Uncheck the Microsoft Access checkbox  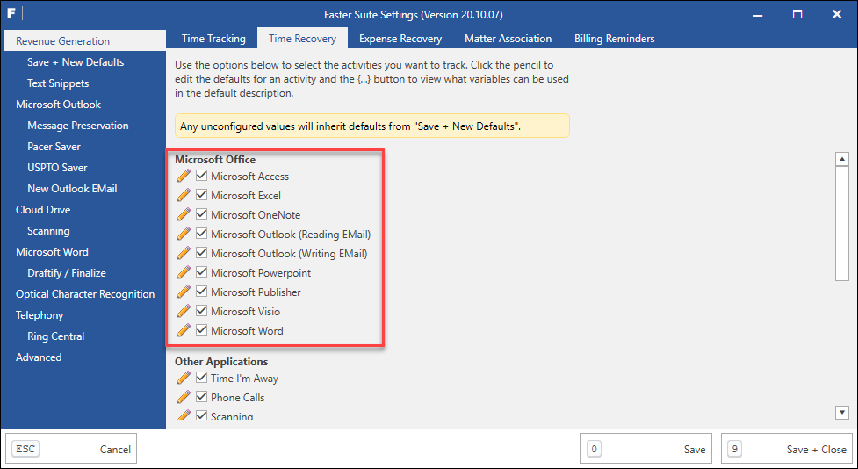point(201,176)
